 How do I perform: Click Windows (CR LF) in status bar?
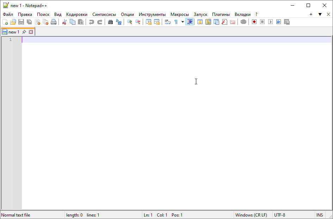pos(251,215)
